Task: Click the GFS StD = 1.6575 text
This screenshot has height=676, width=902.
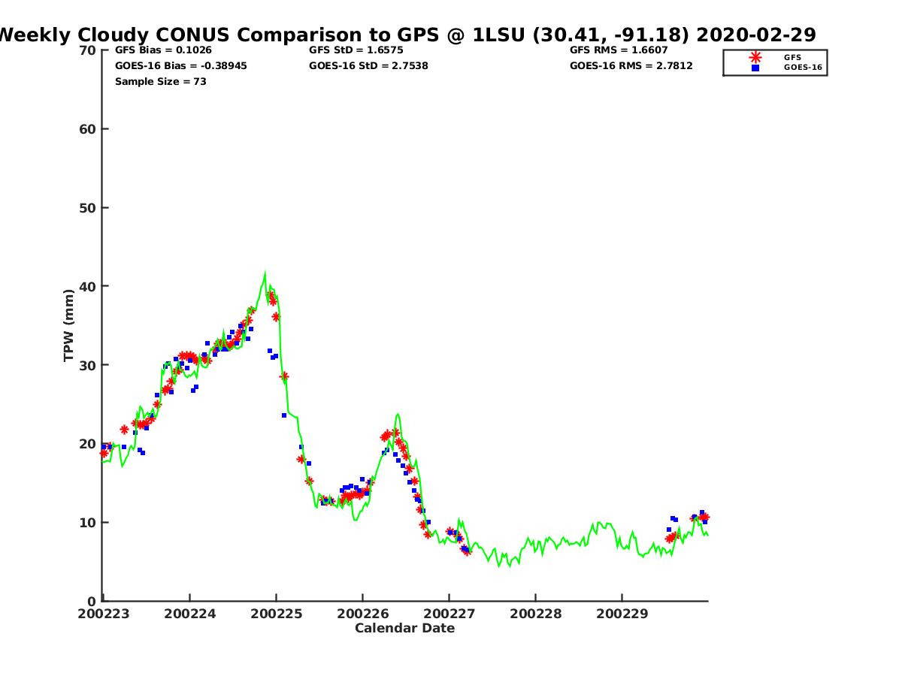Action: [357, 50]
